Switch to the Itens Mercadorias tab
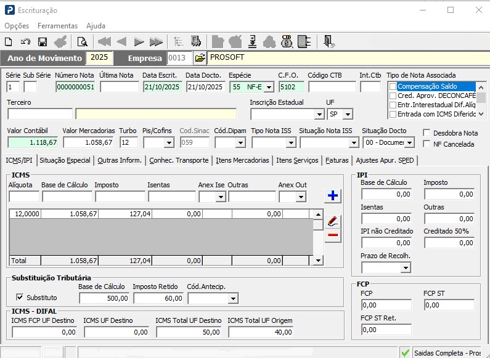Image resolution: width=490 pixels, height=358 pixels. (242, 160)
